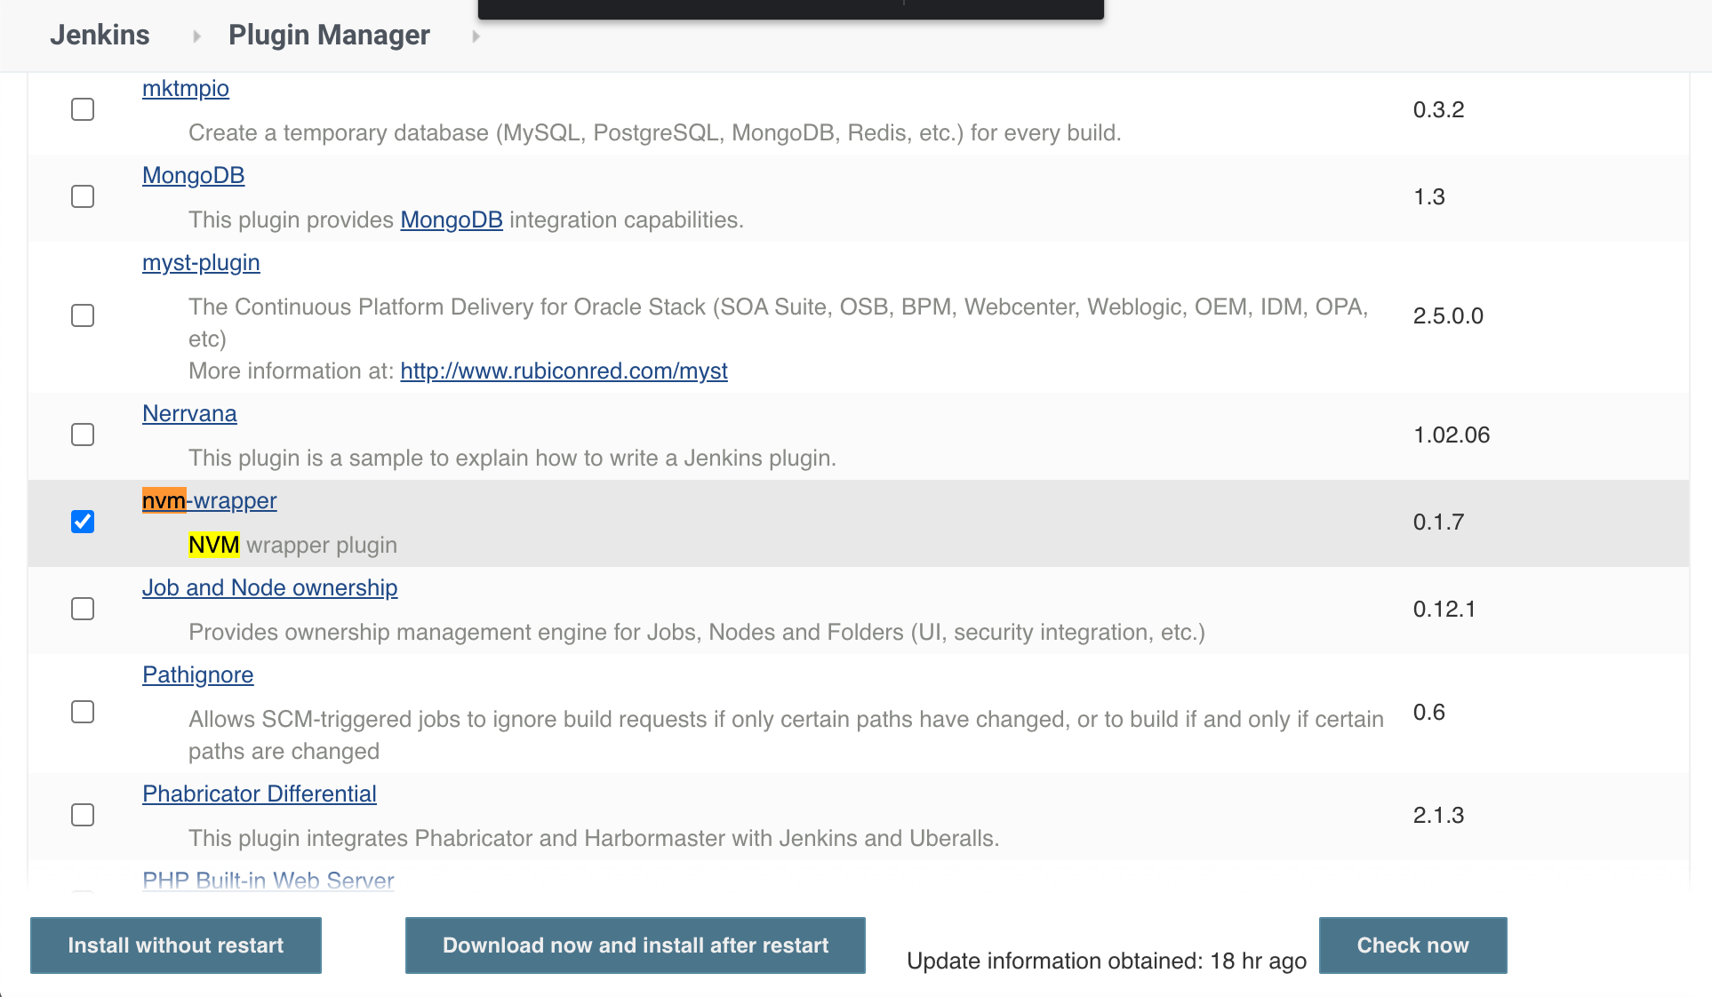Screen dimensions: 1712x997
Task: Enable the Phabricator Differential checkbox
Action: click(83, 815)
